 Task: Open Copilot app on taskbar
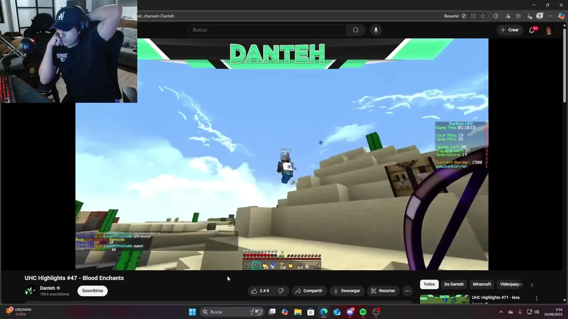tap(285, 312)
